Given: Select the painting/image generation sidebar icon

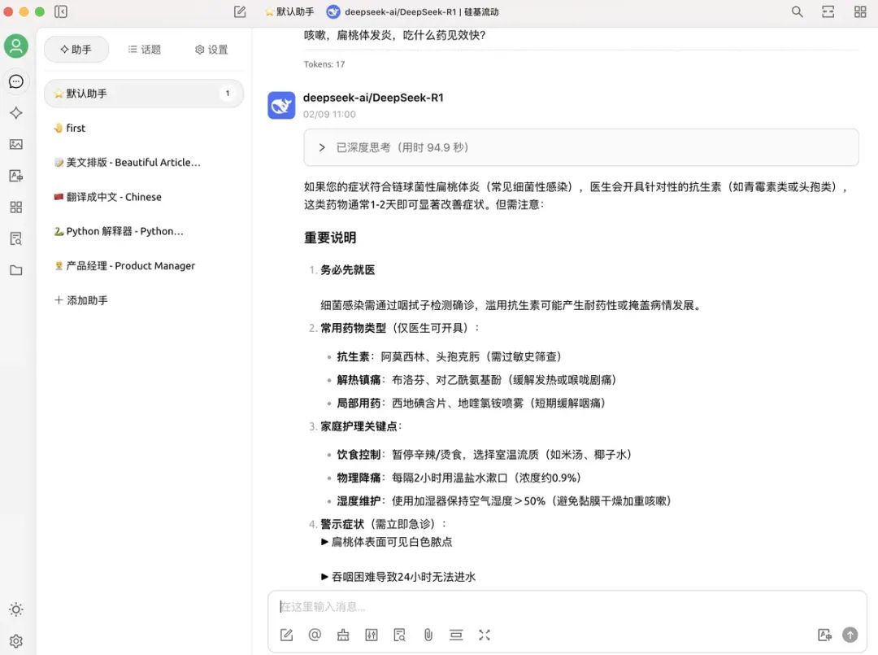Looking at the screenshot, I should pyautogui.click(x=16, y=144).
